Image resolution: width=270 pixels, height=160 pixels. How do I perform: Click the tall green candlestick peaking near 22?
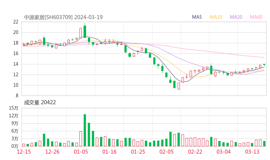tap(85, 32)
